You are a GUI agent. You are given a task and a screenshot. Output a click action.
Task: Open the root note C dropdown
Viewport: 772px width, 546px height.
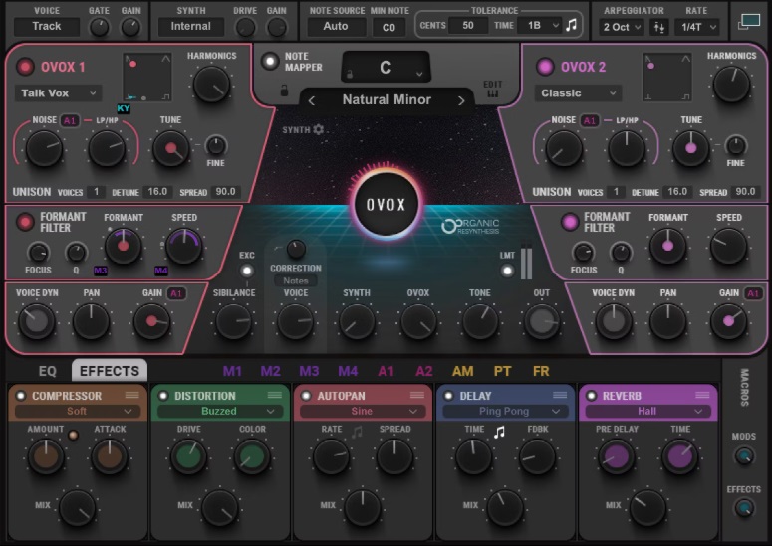pyautogui.click(x=386, y=67)
